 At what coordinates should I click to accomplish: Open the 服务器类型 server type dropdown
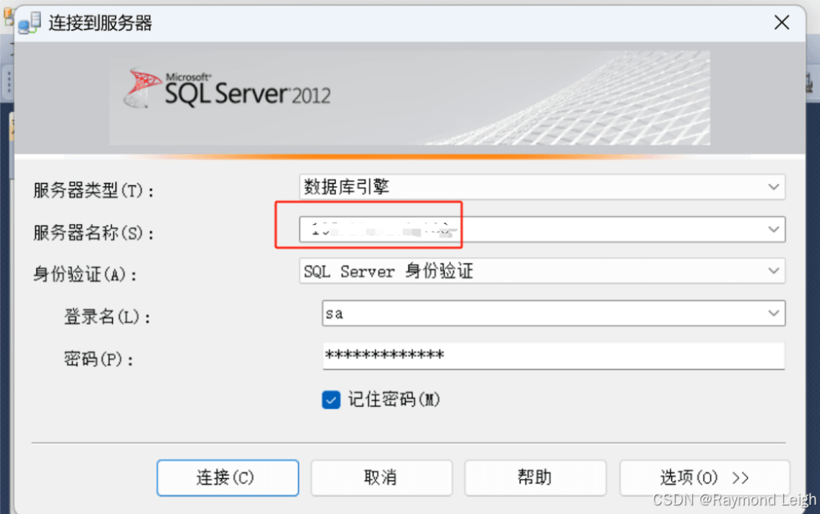(x=773, y=187)
